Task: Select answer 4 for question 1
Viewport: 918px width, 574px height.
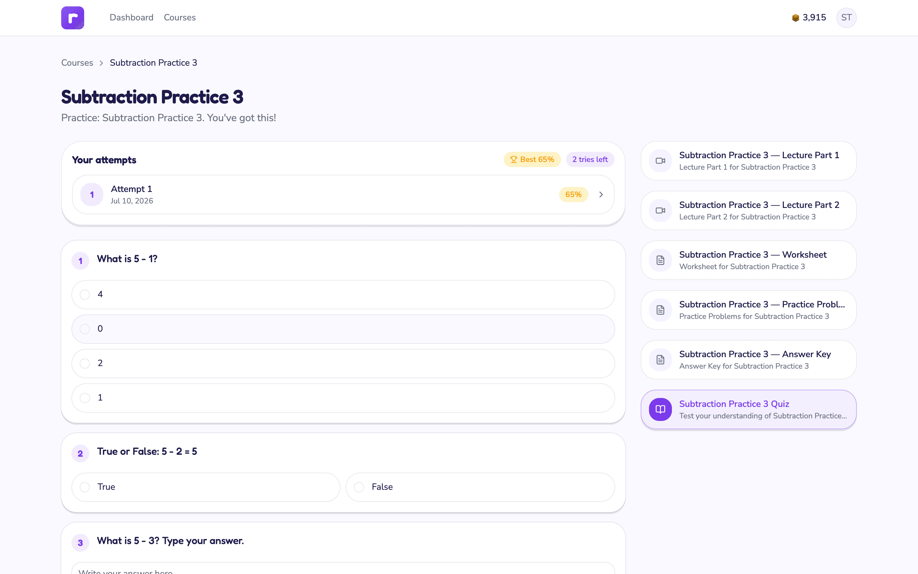Action: 343,295
